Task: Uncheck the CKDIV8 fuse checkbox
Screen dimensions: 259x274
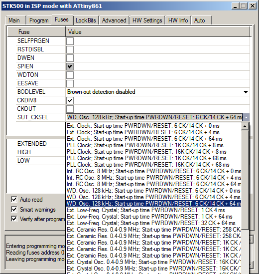Action: [70, 101]
